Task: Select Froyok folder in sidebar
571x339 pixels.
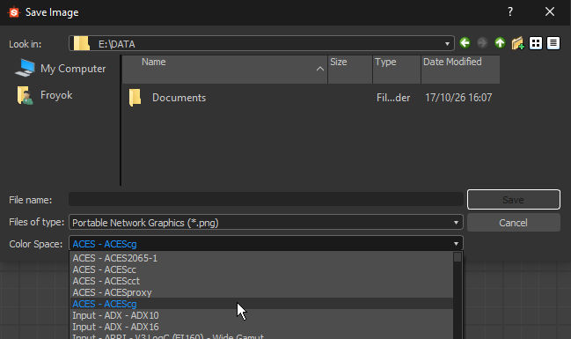Action: coord(44,95)
